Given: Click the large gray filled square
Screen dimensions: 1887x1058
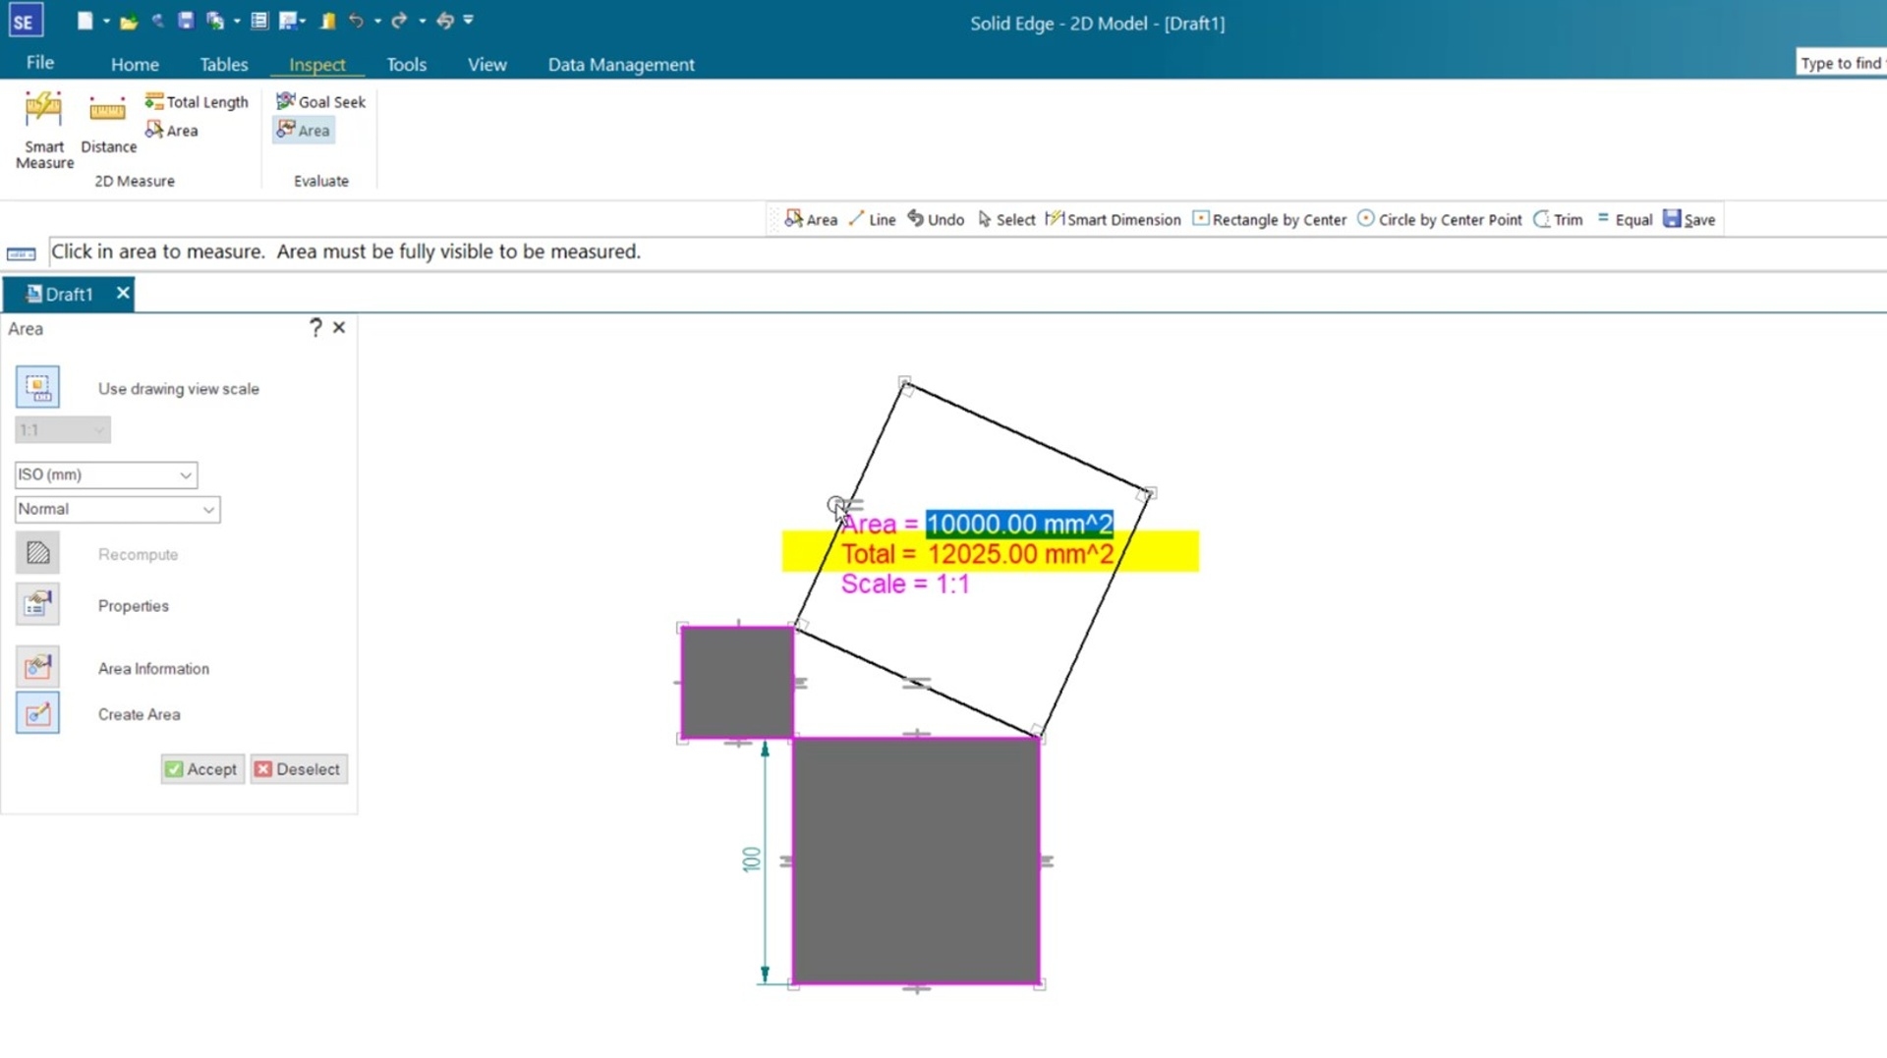Looking at the screenshot, I should pyautogui.click(x=916, y=861).
